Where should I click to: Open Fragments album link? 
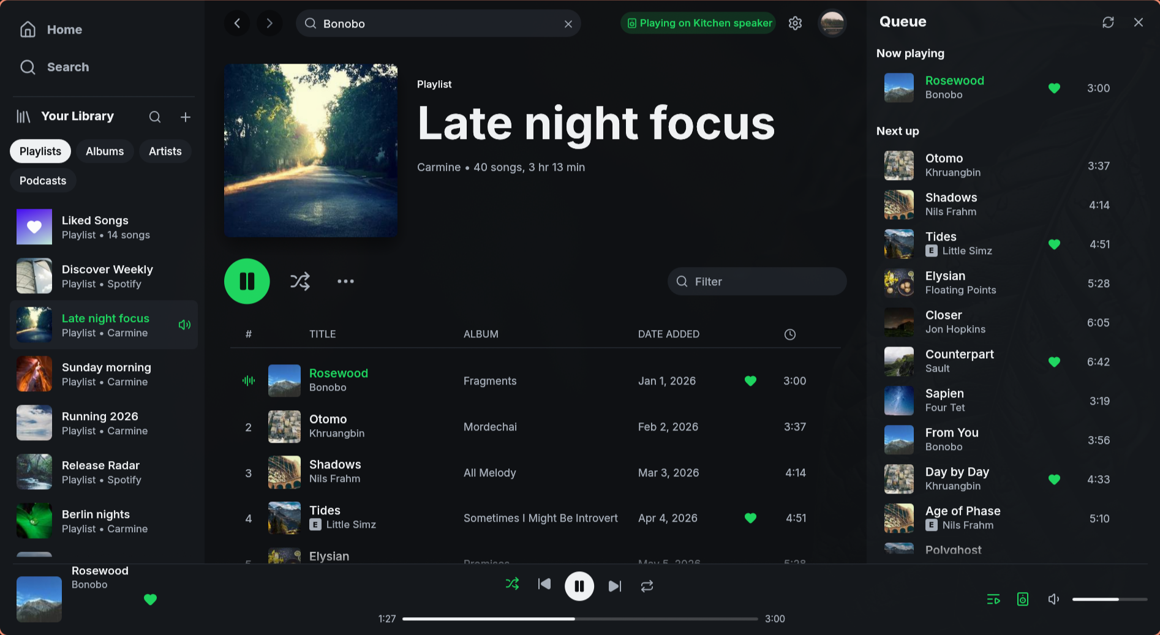click(x=490, y=381)
